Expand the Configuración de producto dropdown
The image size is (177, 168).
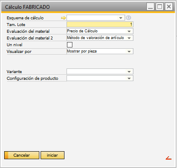[x=129, y=78]
